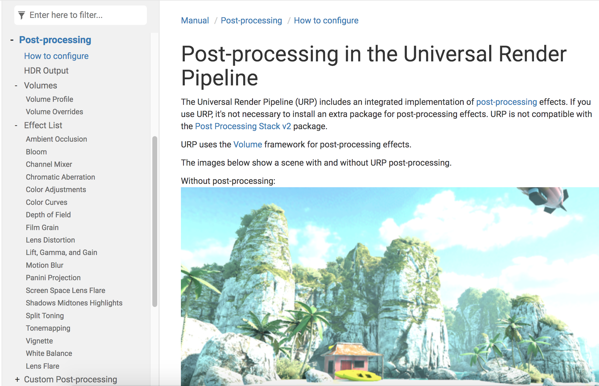Image resolution: width=599 pixels, height=386 pixels.
Task: Select Volume Profile in sidebar
Action: click(x=49, y=99)
